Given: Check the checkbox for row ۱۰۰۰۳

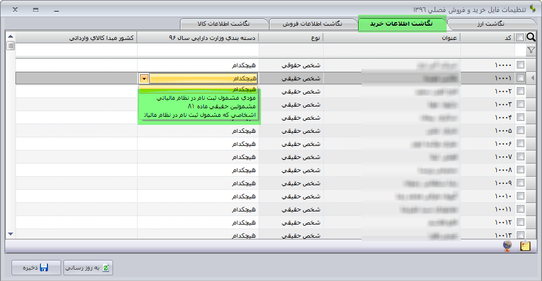Looking at the screenshot, I should 520,104.
